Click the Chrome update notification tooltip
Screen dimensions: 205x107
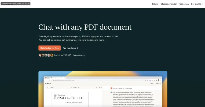16,3
